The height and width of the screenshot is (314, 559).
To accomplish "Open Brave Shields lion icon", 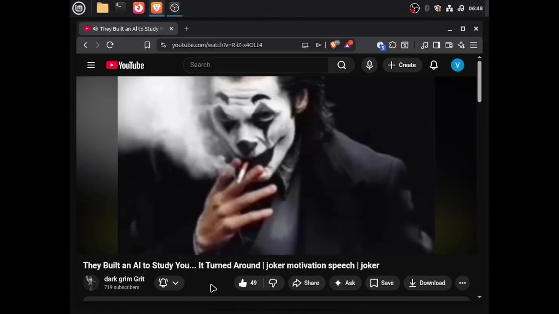I will 335,44.
